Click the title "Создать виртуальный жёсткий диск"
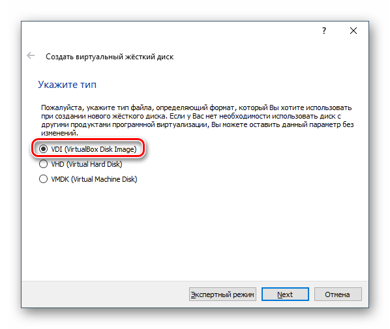390x329 pixels. point(110,57)
